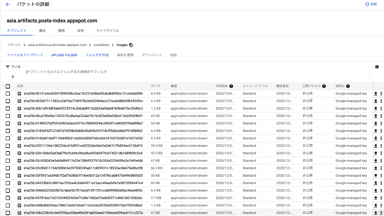The image size is (384, 216).
Task: Download the sha256:048b4b82 object
Action: point(376,205)
